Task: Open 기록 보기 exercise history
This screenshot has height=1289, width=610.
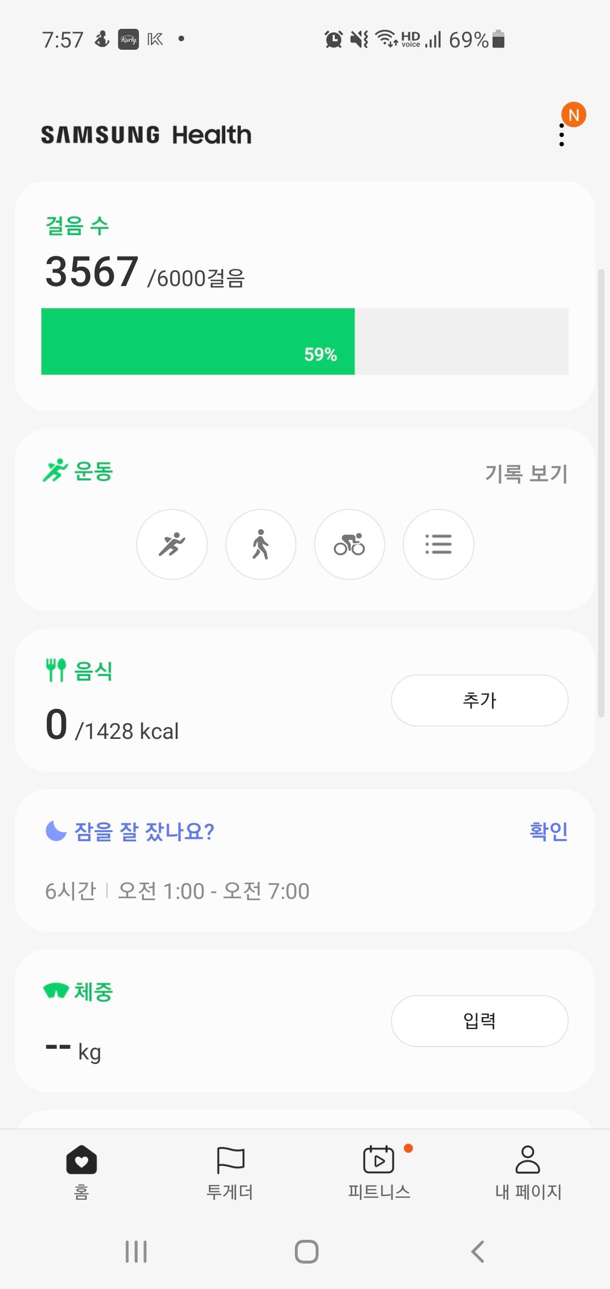Action: tap(526, 473)
